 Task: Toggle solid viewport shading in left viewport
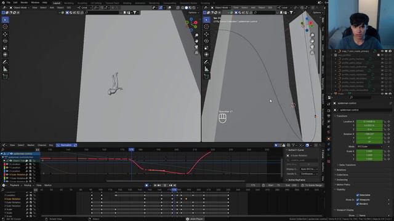click(186, 8)
